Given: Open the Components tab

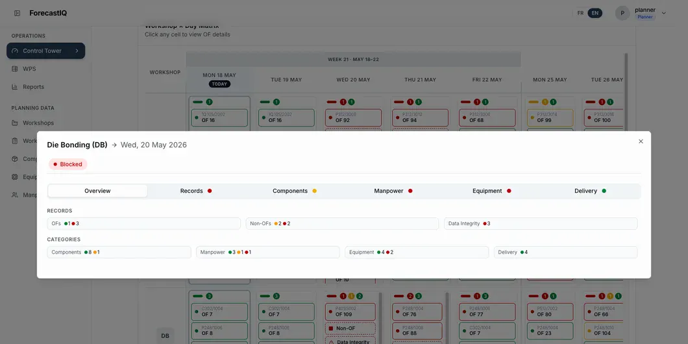Looking at the screenshot, I should pos(295,191).
